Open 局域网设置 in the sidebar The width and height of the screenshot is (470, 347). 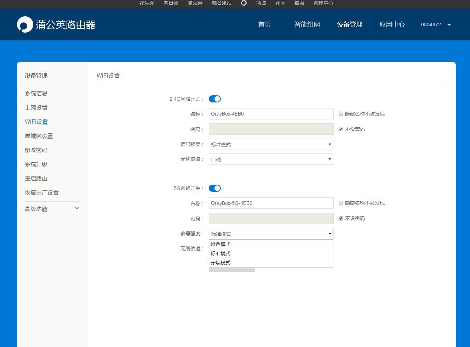coord(39,136)
